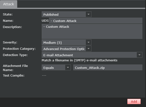The height and width of the screenshot is (107, 146).
Task: Click the 'Test Compile:' label
Action: click(14, 75)
